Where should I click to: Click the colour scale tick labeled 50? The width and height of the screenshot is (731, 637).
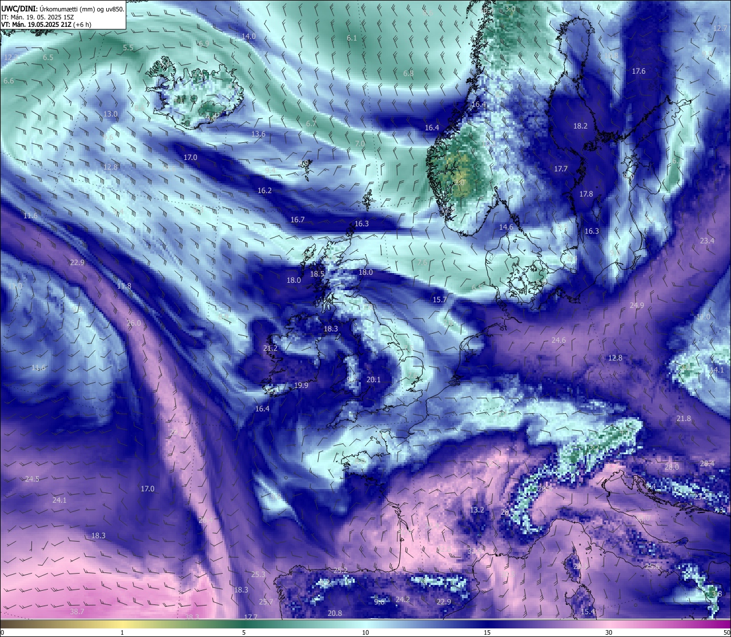click(726, 632)
